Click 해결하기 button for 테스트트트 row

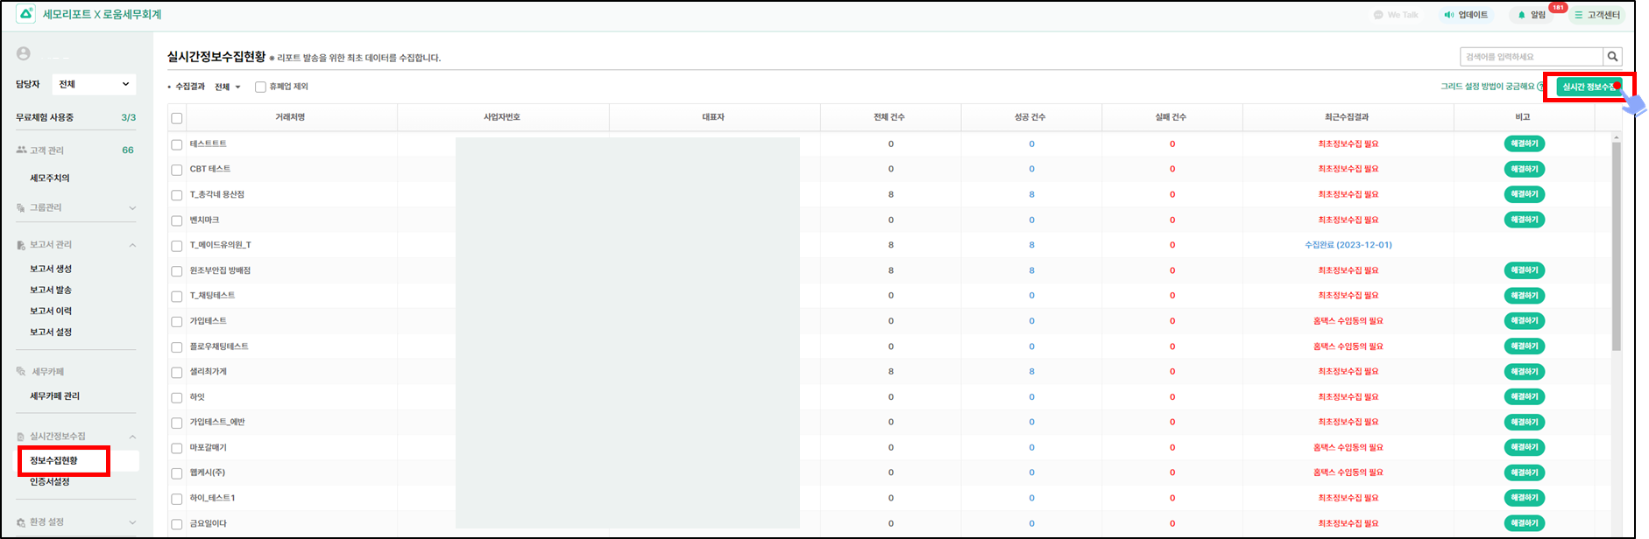(1524, 143)
